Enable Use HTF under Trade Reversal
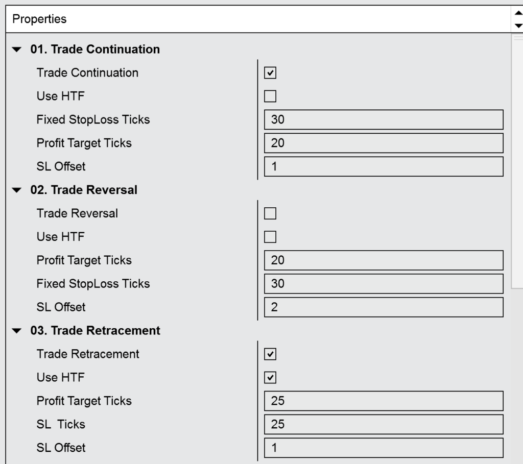 (270, 237)
